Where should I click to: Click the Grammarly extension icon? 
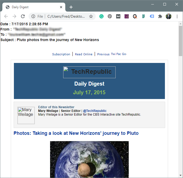(x=101, y=16)
